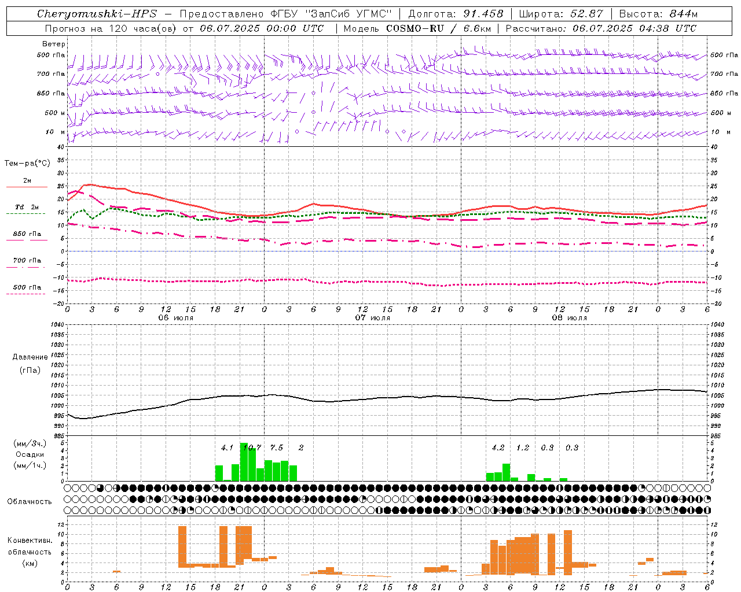
Task: Click the 7.5 precipitation total
Action: pyautogui.click(x=277, y=447)
